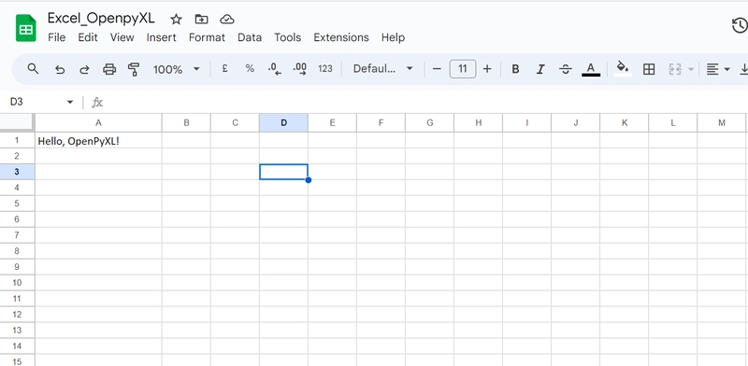748x366 pixels.
Task: Search the menus with magnifier icon
Action: [33, 69]
